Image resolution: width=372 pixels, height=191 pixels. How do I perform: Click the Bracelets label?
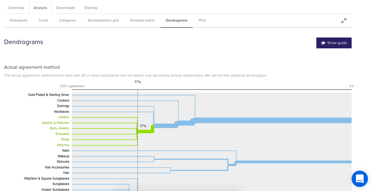pyautogui.click(x=62, y=134)
